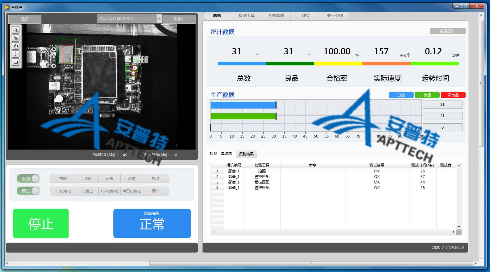Select the 检测工具结果 results tab
The image size is (490, 272).
pyautogui.click(x=221, y=154)
